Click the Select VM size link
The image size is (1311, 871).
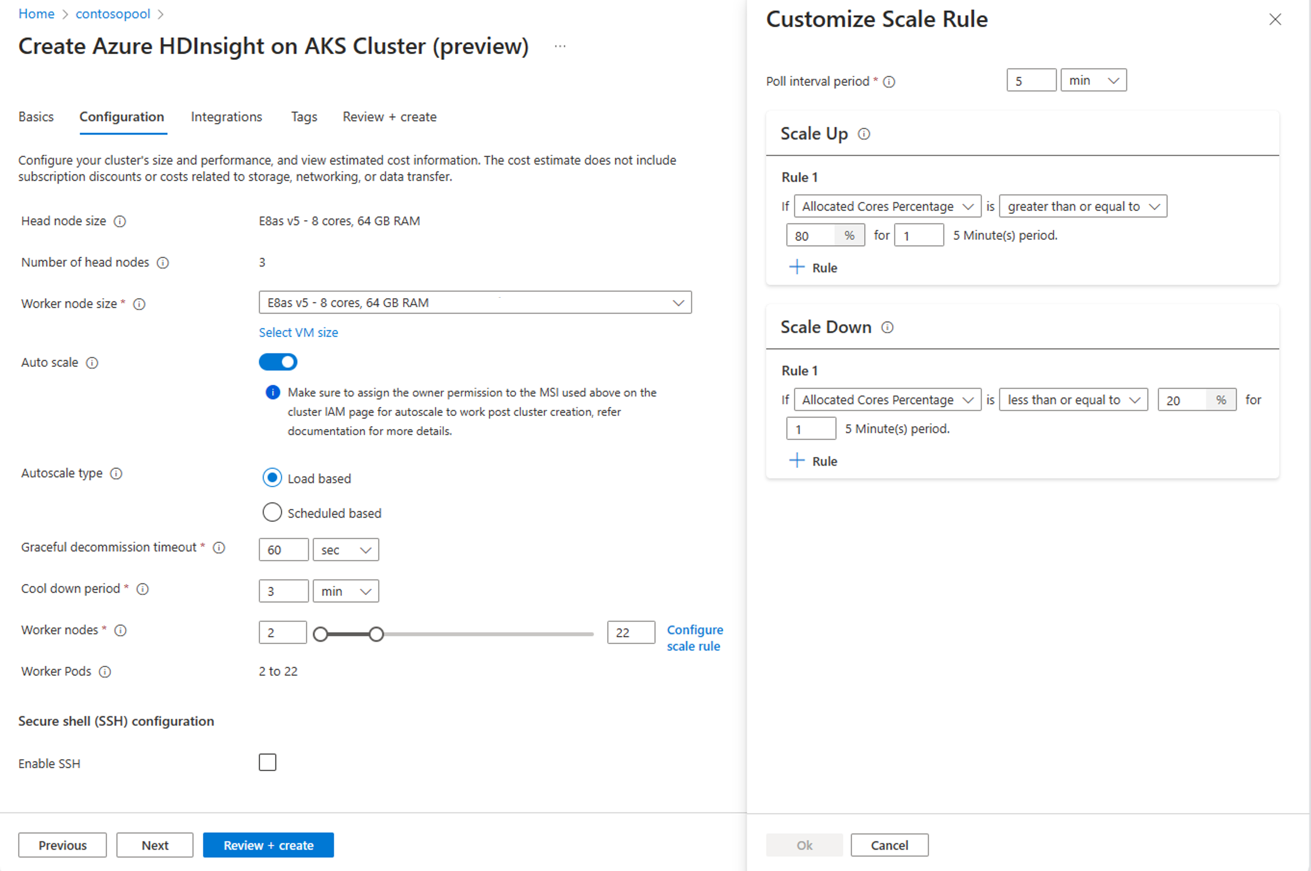coord(298,332)
